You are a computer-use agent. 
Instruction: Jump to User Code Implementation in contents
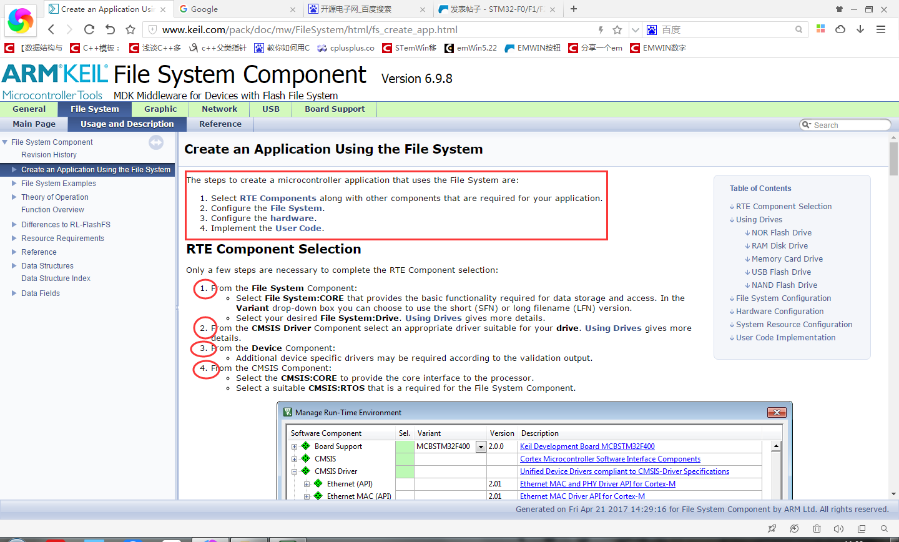(x=785, y=338)
